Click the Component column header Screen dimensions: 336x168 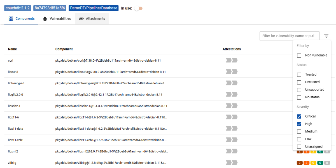(64, 49)
